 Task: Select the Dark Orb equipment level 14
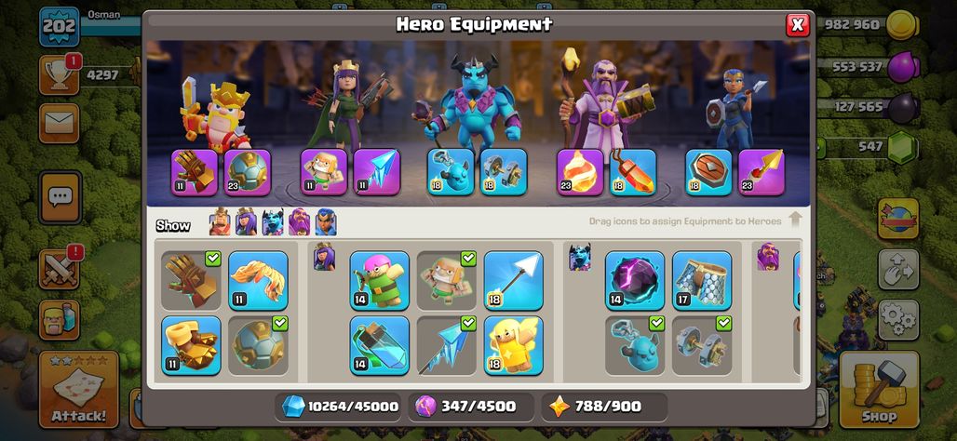pos(635,281)
